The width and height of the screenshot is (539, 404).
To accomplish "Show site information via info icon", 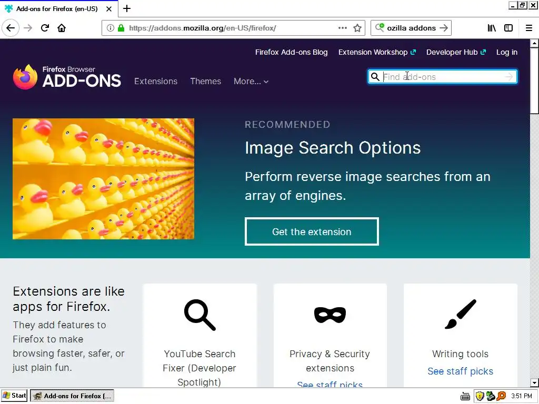I will click(x=110, y=28).
